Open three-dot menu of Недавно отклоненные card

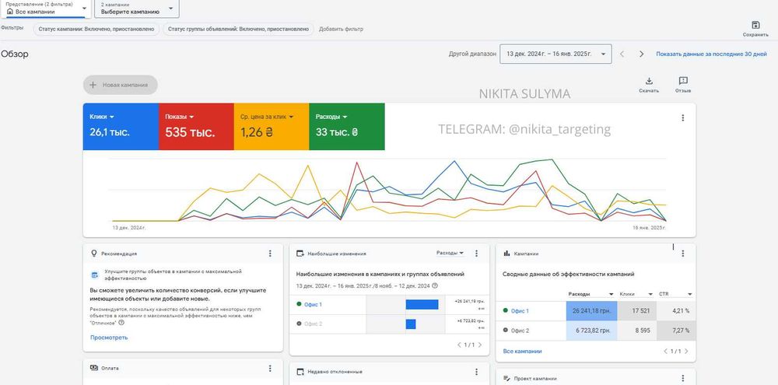click(476, 372)
